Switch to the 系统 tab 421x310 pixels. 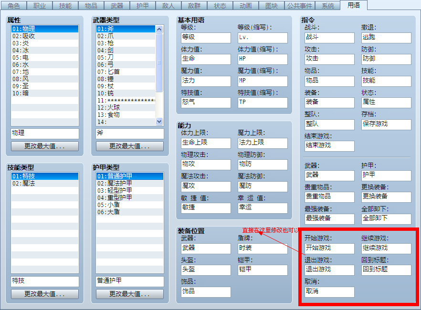point(327,6)
